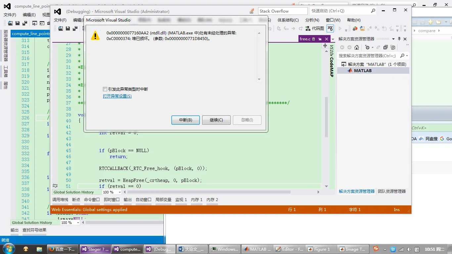This screenshot has width=452, height=254.
Task: Click the VS10x CodeMAP vertical tab
Action: coord(332,61)
